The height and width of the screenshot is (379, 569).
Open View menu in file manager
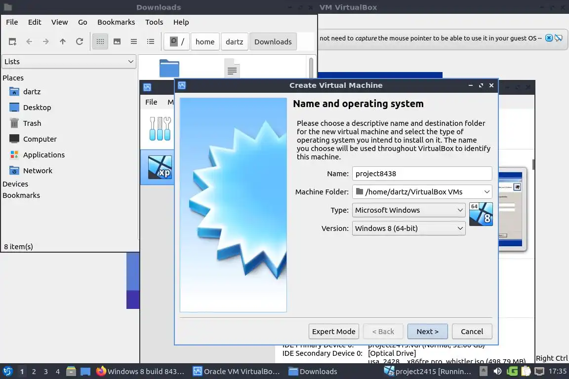tap(59, 22)
